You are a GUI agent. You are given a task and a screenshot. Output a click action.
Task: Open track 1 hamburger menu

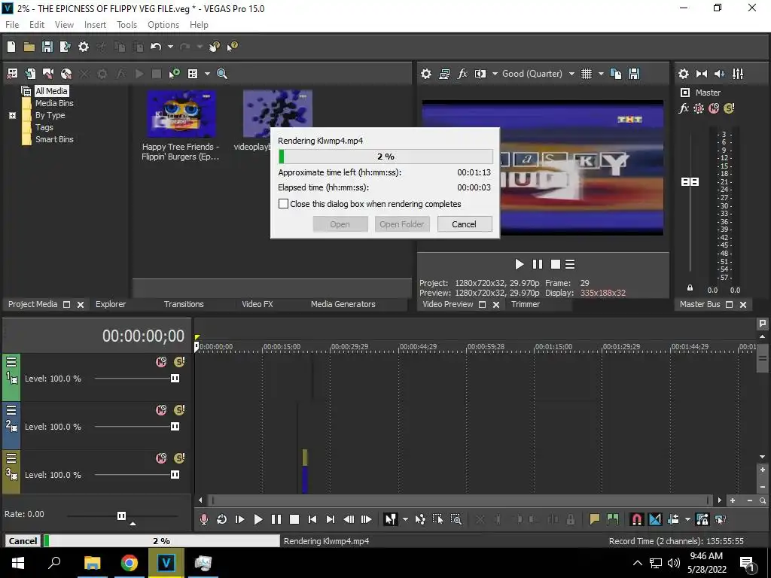[x=11, y=362]
